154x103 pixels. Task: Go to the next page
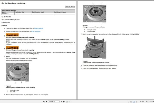click(x=61, y=102)
